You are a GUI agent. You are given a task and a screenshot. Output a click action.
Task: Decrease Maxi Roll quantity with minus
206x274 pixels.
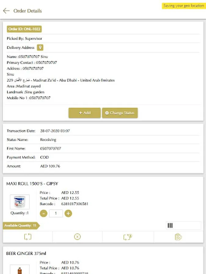click(44, 213)
